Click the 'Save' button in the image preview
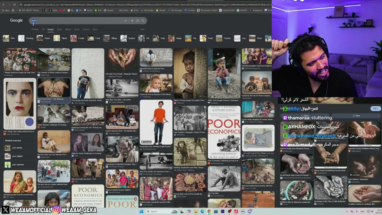 (x=356, y=116)
